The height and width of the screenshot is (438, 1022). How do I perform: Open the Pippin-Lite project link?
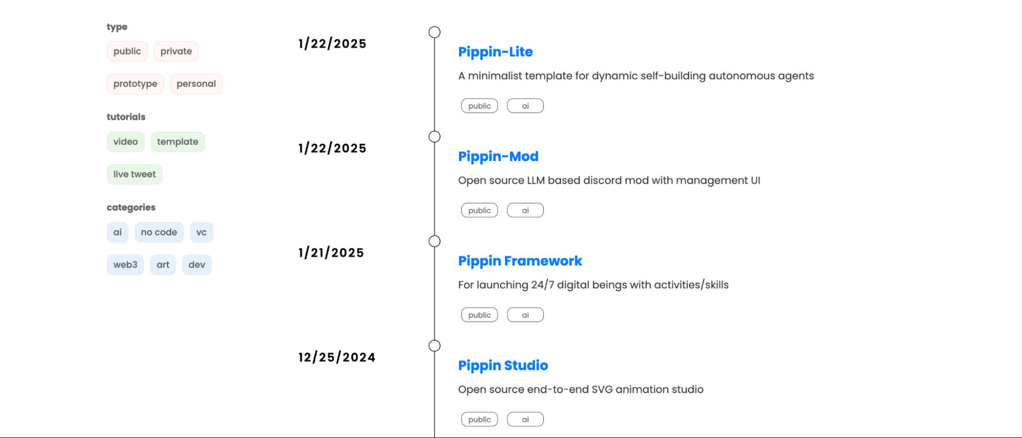tap(495, 52)
